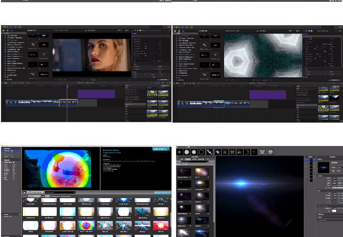Select the multi-iris chained shapes icon in the lens flare toolbar

(x=209, y=152)
